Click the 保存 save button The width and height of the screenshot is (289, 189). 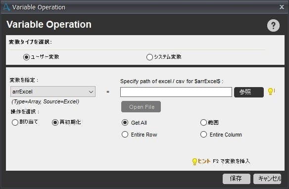[x=237, y=179]
